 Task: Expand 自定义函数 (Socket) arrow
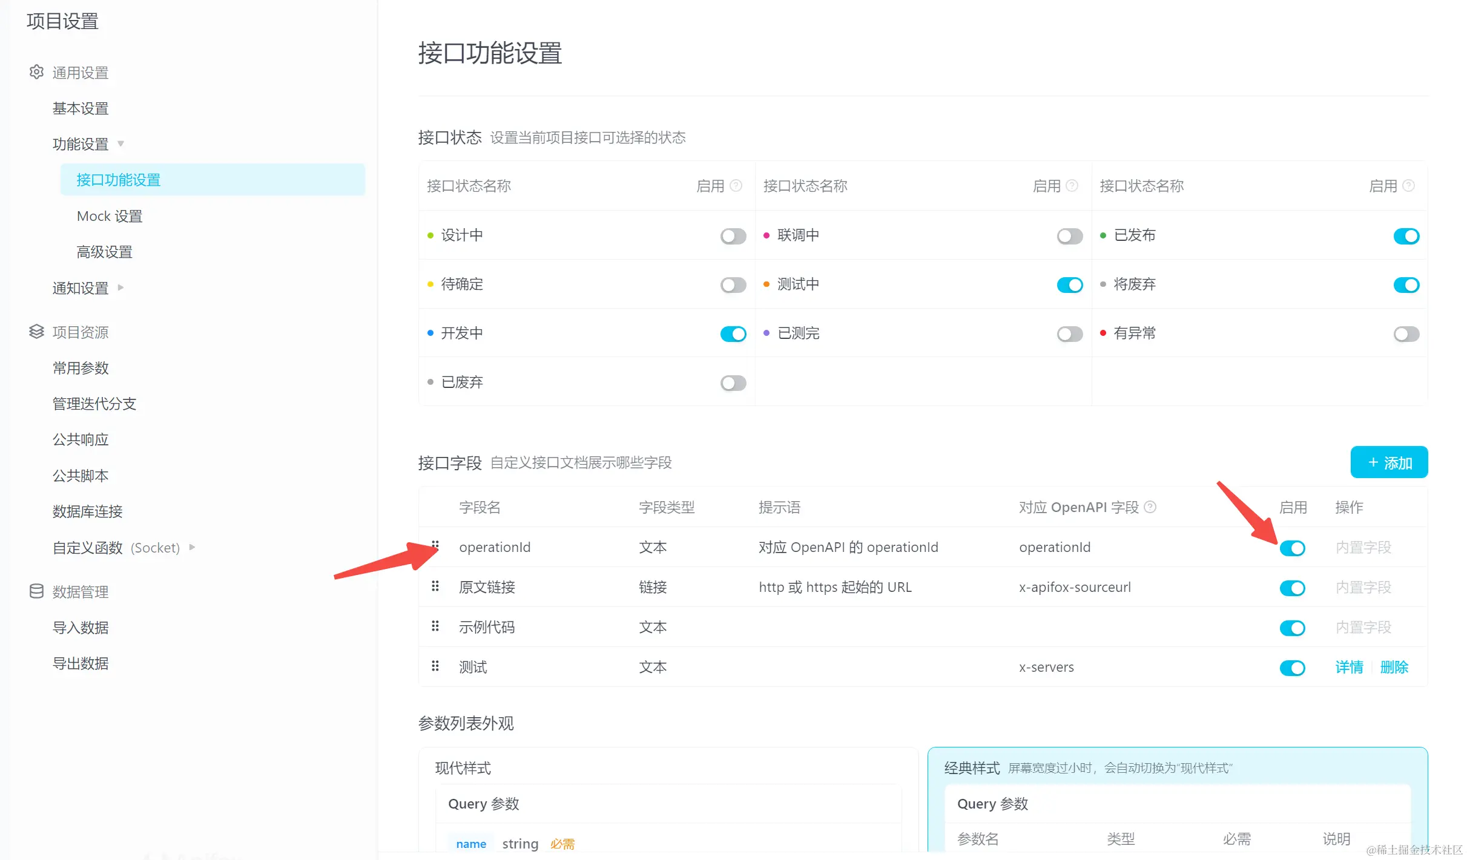pyautogui.click(x=192, y=548)
